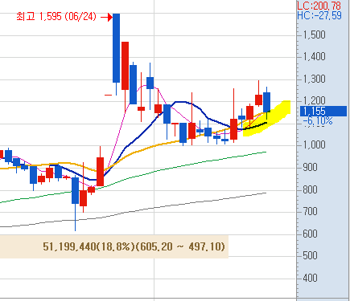Screen dimensions: 350x301
Task: Click the 1,300 price axis label
Action: [314, 79]
